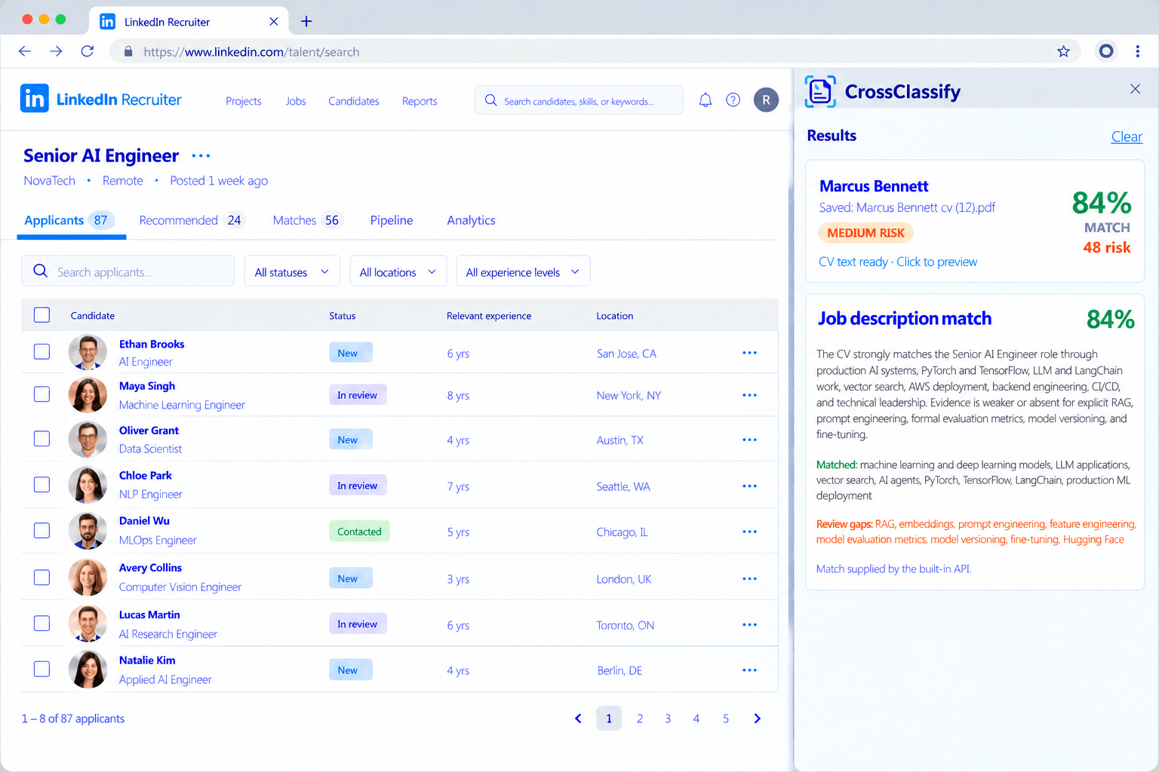Screen dimensions: 1159x772
Task: Open row actions for Maya Singh
Action: tap(749, 395)
